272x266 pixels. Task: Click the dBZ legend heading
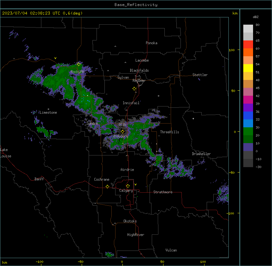(256, 17)
